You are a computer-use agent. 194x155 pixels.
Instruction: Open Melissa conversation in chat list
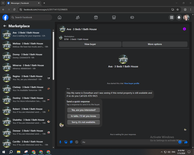click(26, 45)
